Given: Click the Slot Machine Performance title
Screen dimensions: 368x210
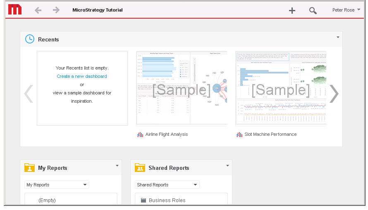Looking at the screenshot, I should (x=270, y=134).
